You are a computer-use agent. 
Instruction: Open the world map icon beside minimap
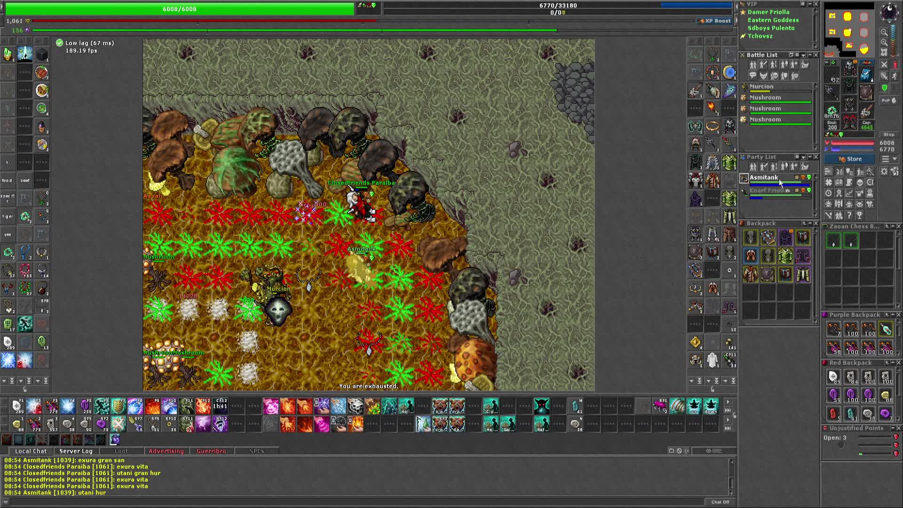884,52
